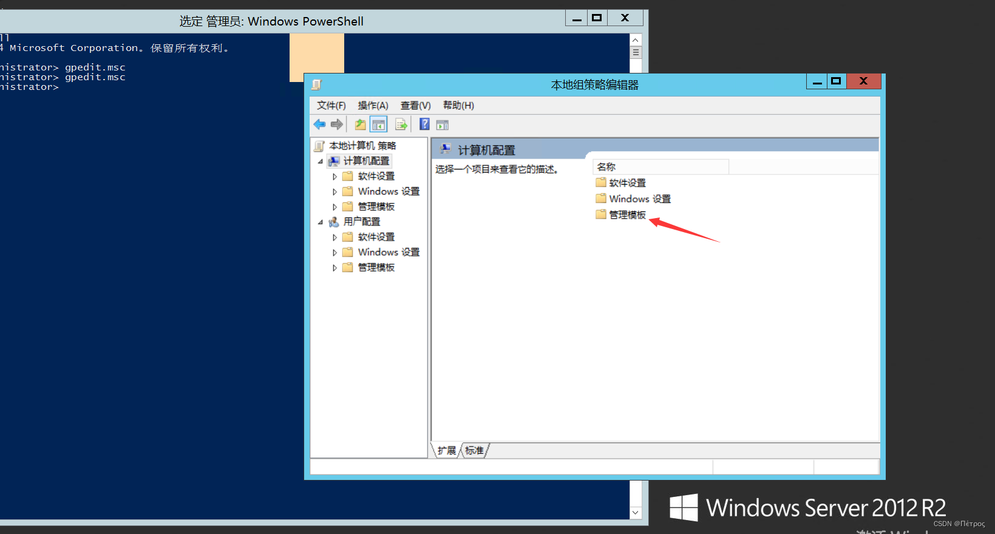Select 管理模板 in the right pane list

627,214
